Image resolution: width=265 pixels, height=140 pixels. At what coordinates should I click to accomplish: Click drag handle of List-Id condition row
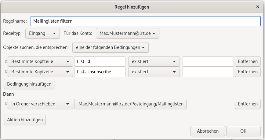(5, 61)
